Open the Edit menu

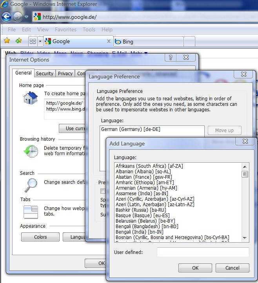click(x=26, y=29)
